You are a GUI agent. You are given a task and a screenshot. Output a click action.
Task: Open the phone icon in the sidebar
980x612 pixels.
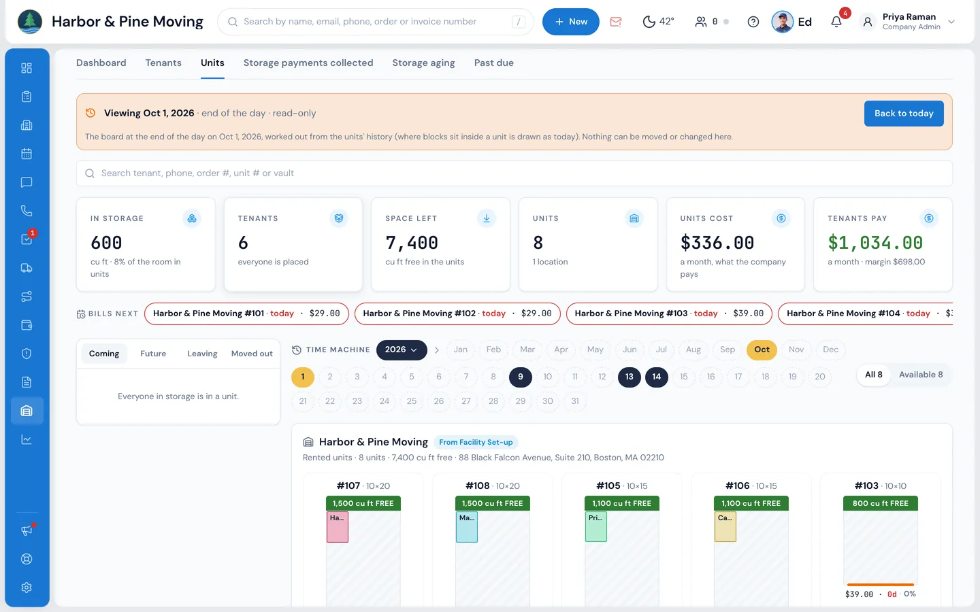27,211
